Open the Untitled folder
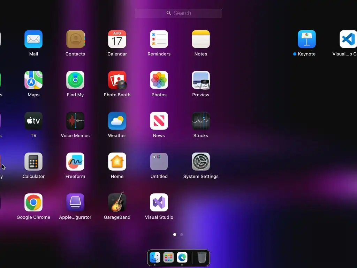This screenshot has width=357, height=268. (159, 161)
